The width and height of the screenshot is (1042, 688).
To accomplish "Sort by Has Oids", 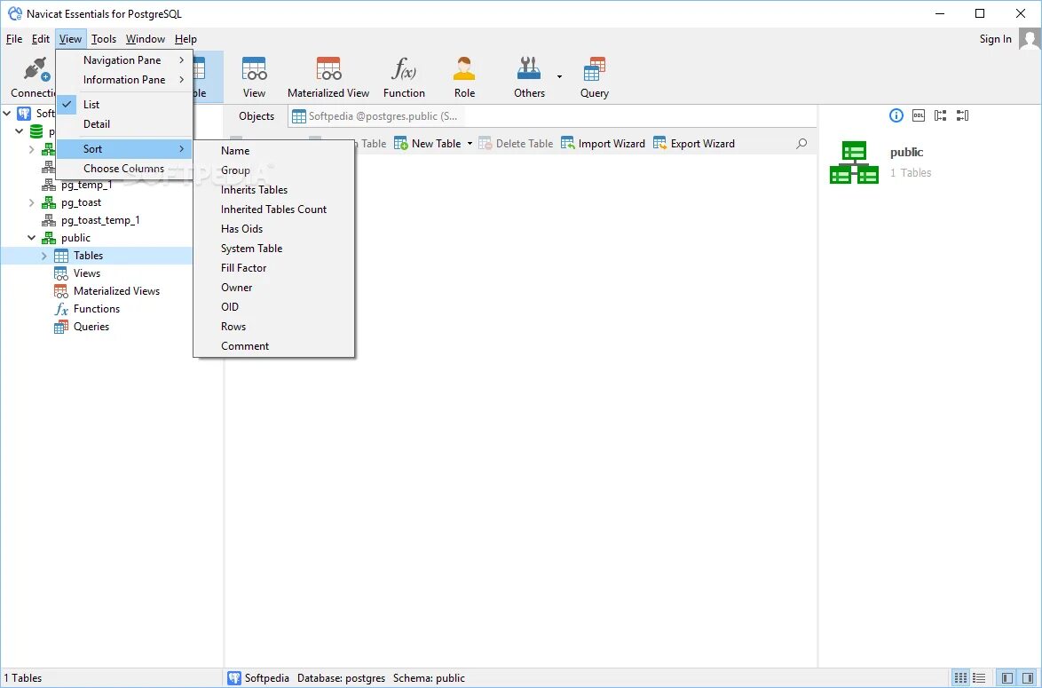I will tap(273, 229).
